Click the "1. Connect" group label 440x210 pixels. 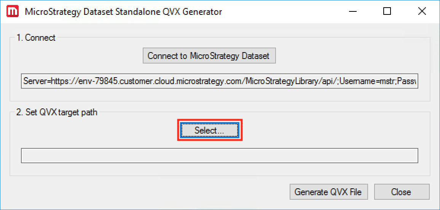pyautogui.click(x=36, y=38)
